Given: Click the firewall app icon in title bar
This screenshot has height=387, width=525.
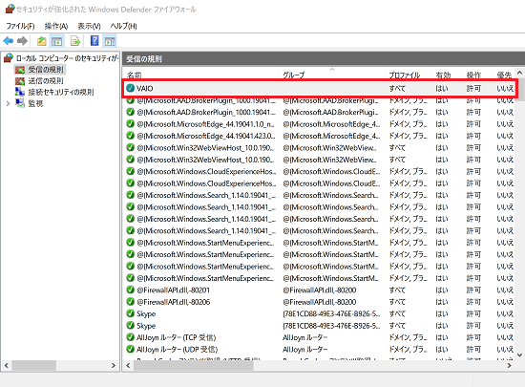Looking at the screenshot, I should pos(10,9).
